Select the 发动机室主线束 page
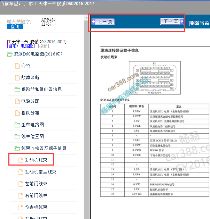This screenshot has width=210, height=219. (x=40, y=172)
